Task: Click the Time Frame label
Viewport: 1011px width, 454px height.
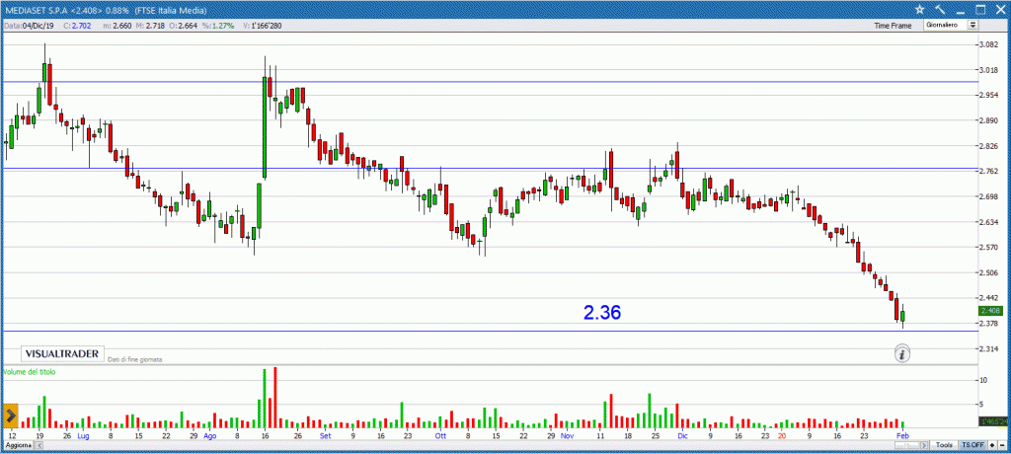Action: (893, 26)
